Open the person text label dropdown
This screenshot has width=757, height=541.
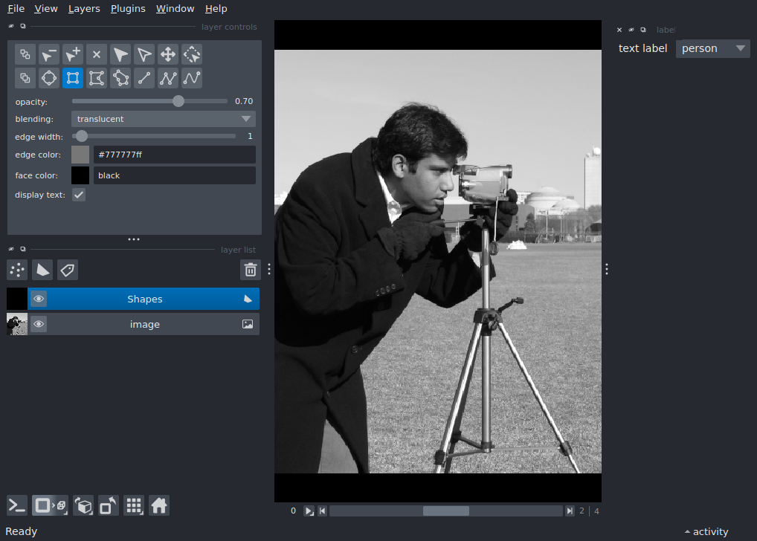(712, 48)
